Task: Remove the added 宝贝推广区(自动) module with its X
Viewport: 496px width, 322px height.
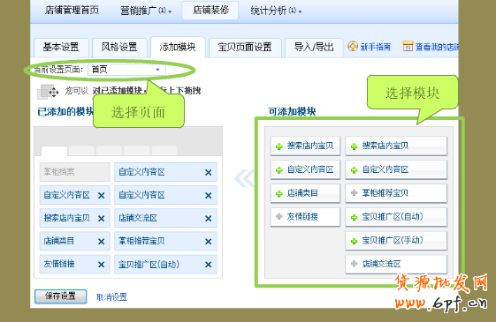Action: pos(208,265)
